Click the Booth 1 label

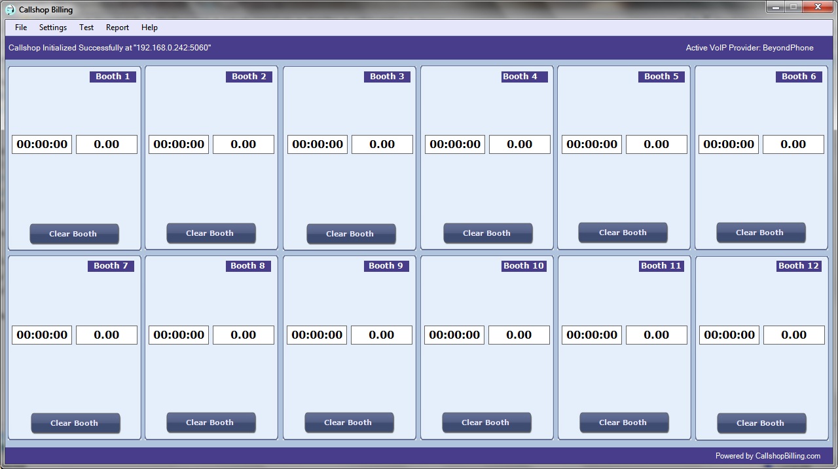pos(113,77)
